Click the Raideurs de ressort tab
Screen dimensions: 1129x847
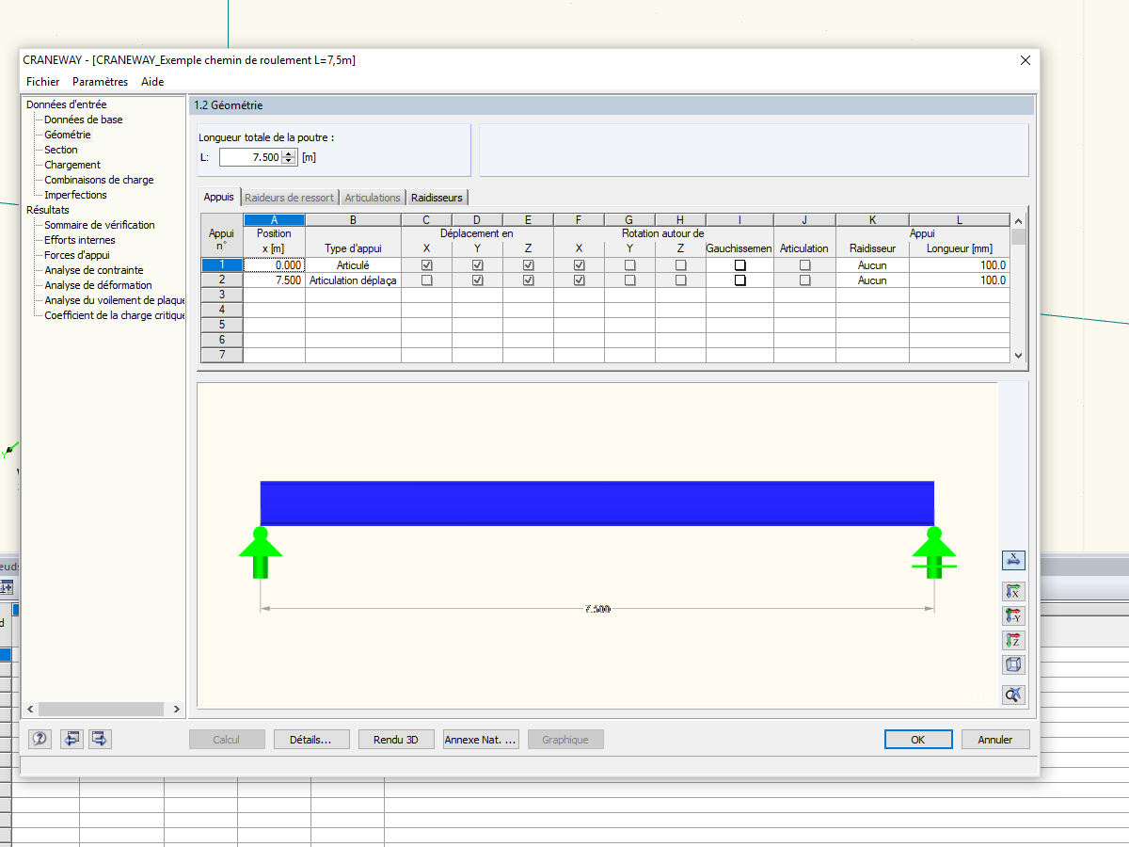289,198
